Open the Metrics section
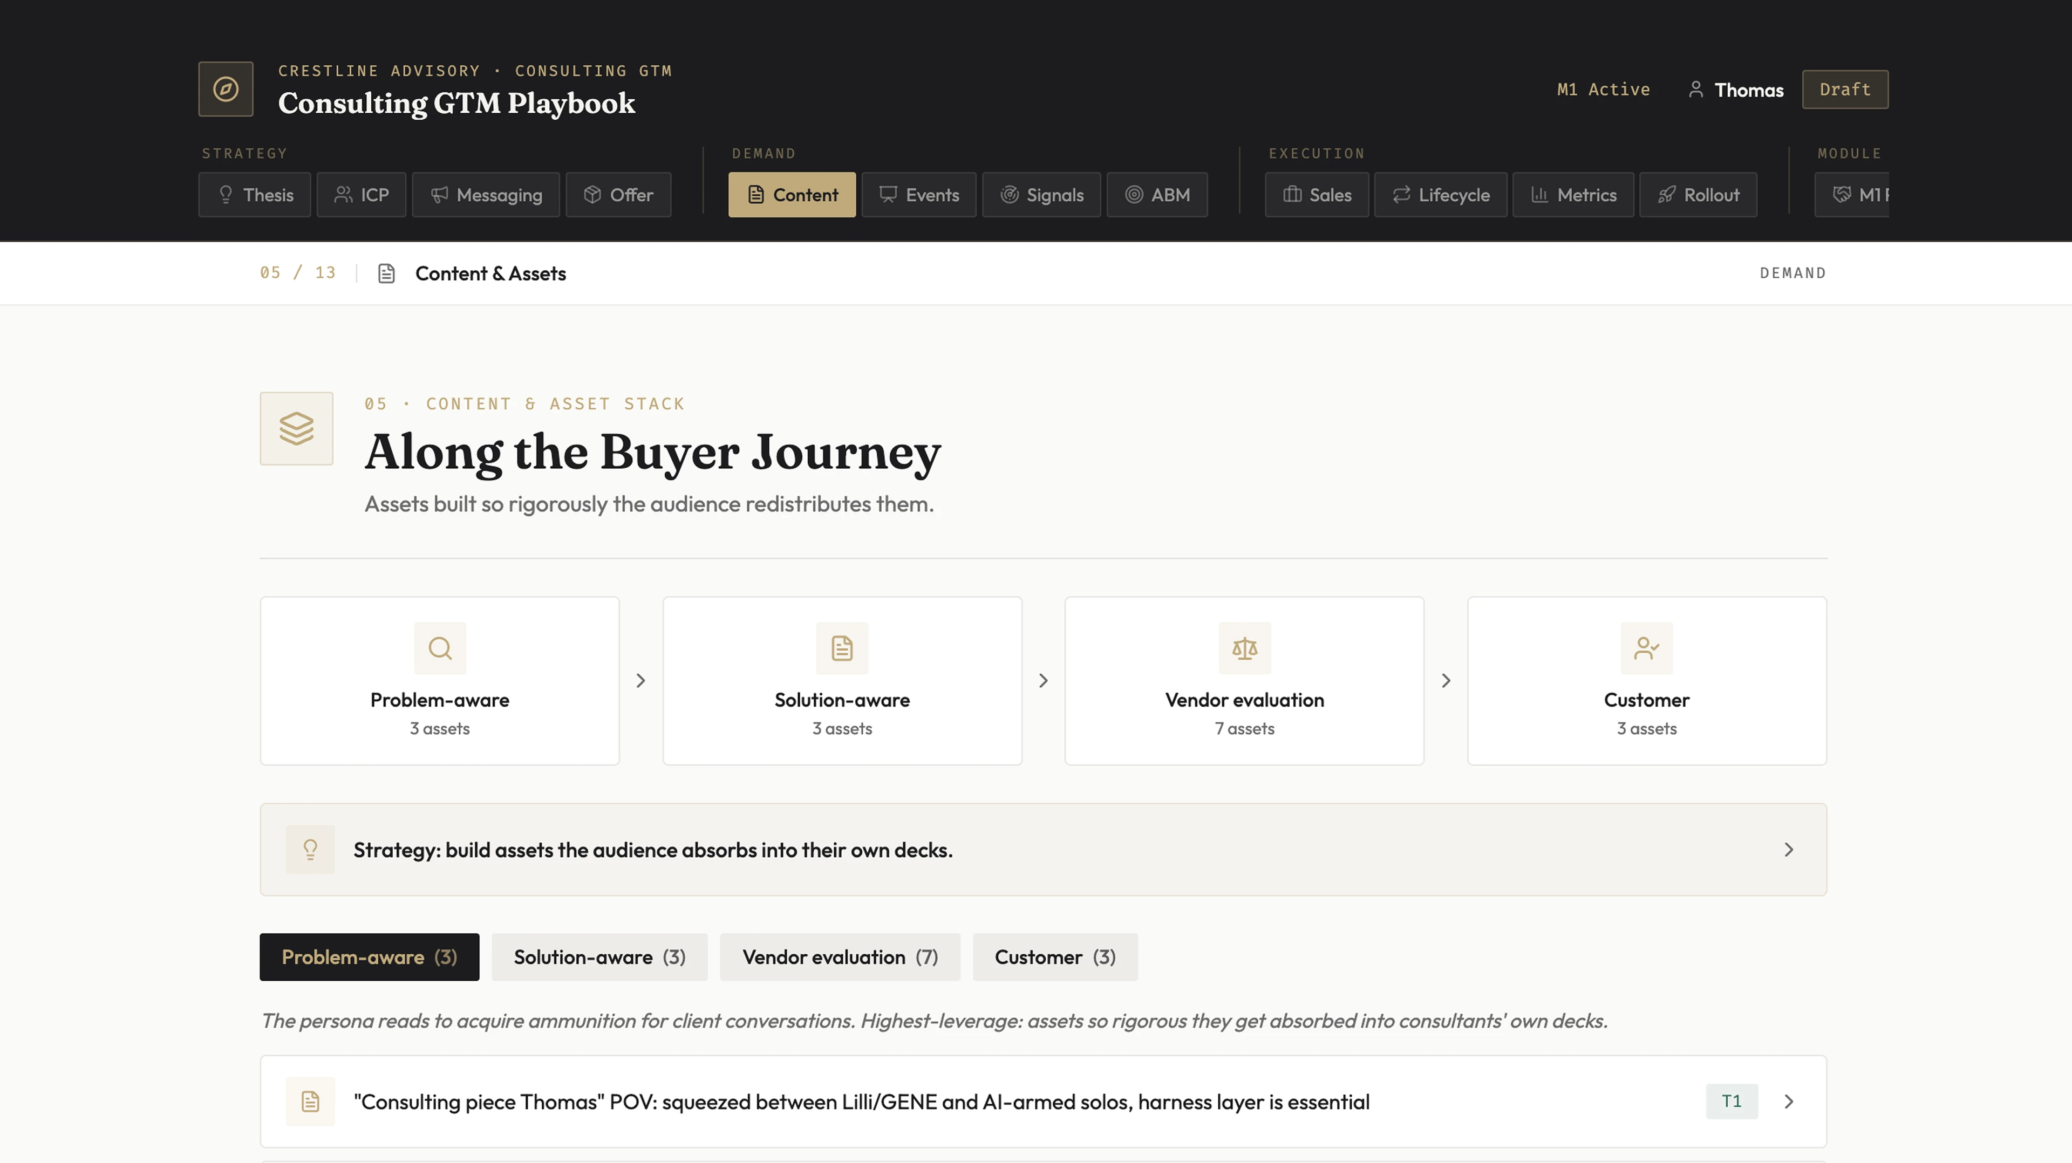The image size is (2072, 1163). point(1574,195)
